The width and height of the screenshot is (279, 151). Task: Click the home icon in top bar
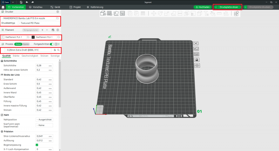pyautogui.click(x=3, y=7)
